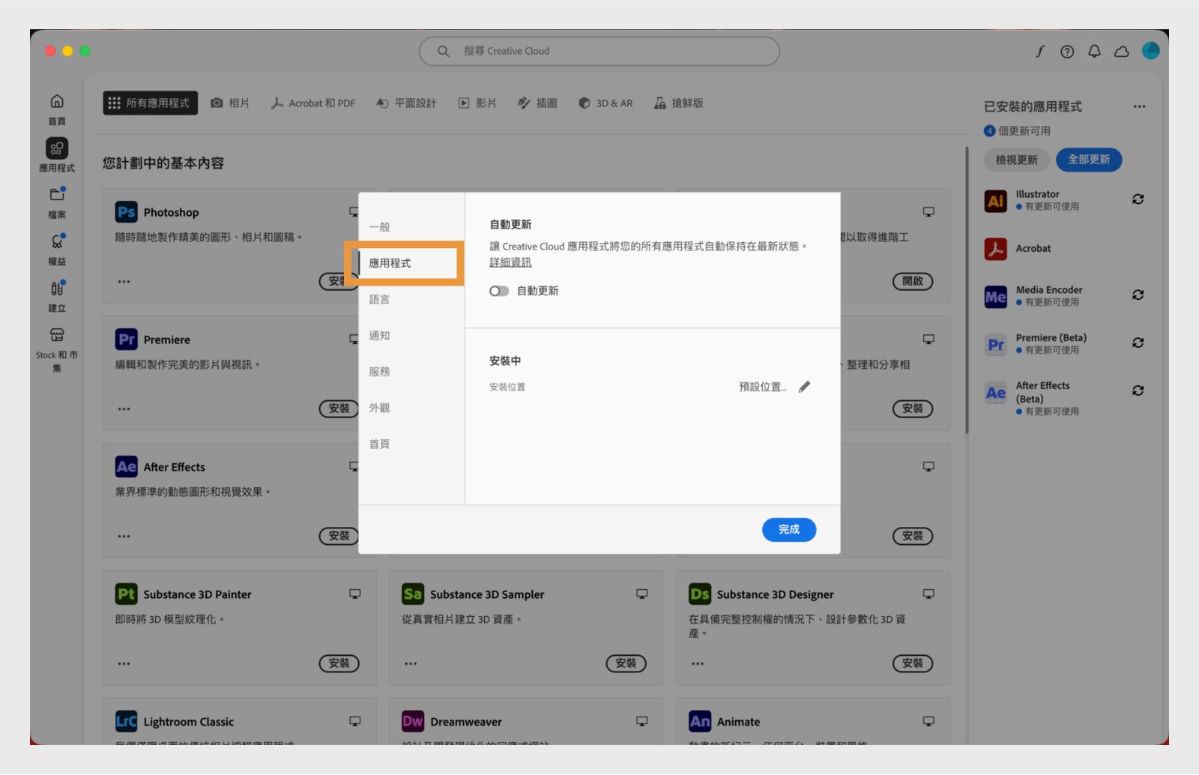
Task: Open the three-dot menu of 已安裝的應用程式 panel
Action: (x=1139, y=106)
